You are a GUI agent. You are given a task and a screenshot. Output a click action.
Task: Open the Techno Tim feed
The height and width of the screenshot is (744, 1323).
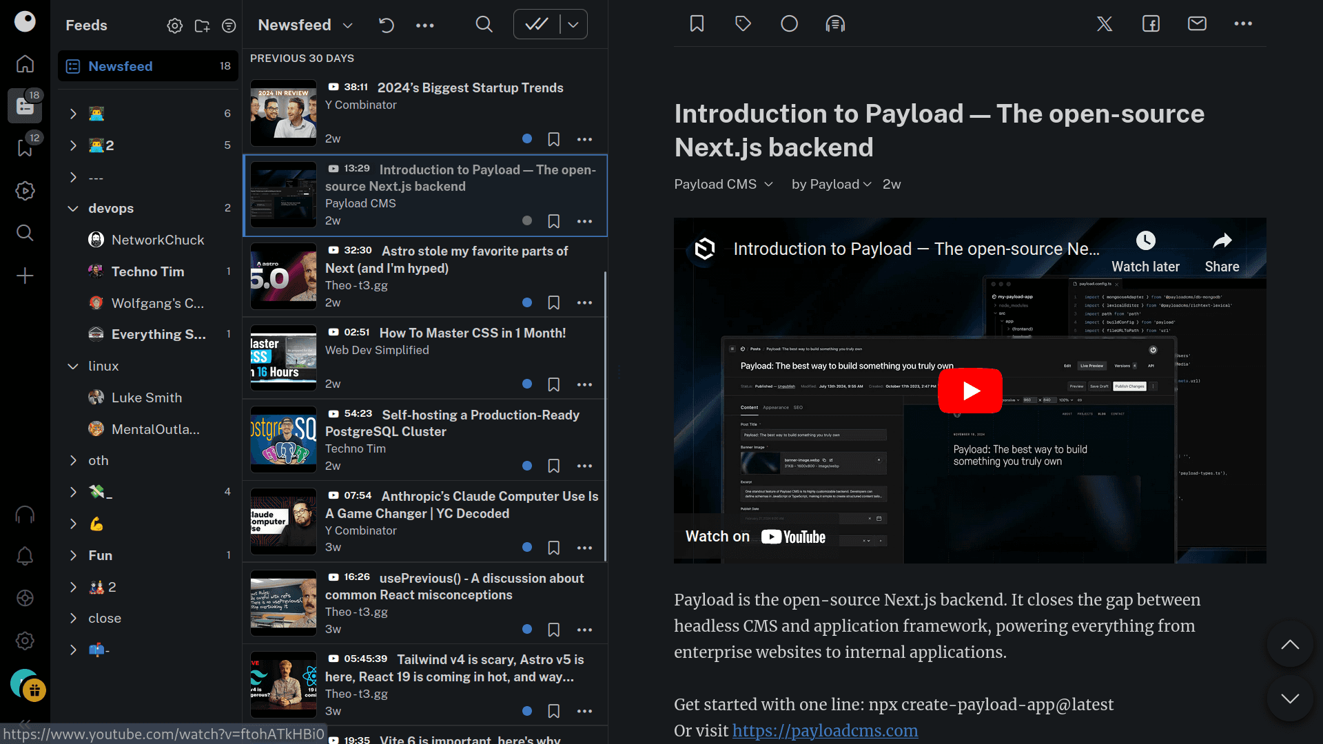pos(148,271)
